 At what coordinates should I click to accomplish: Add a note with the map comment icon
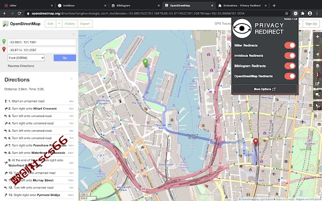317,95
